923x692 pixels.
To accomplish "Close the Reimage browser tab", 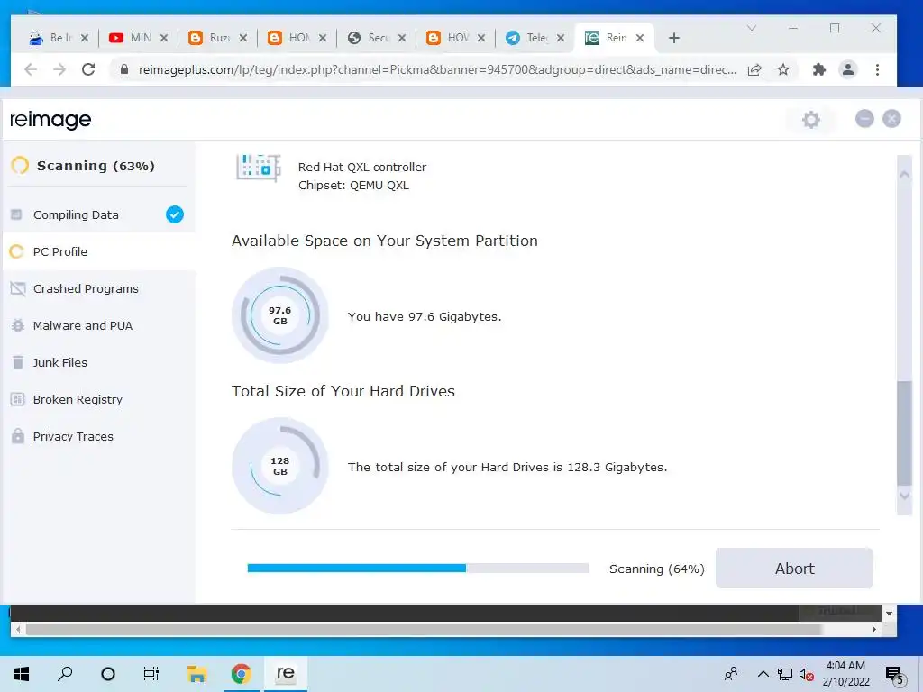I will click(640, 38).
